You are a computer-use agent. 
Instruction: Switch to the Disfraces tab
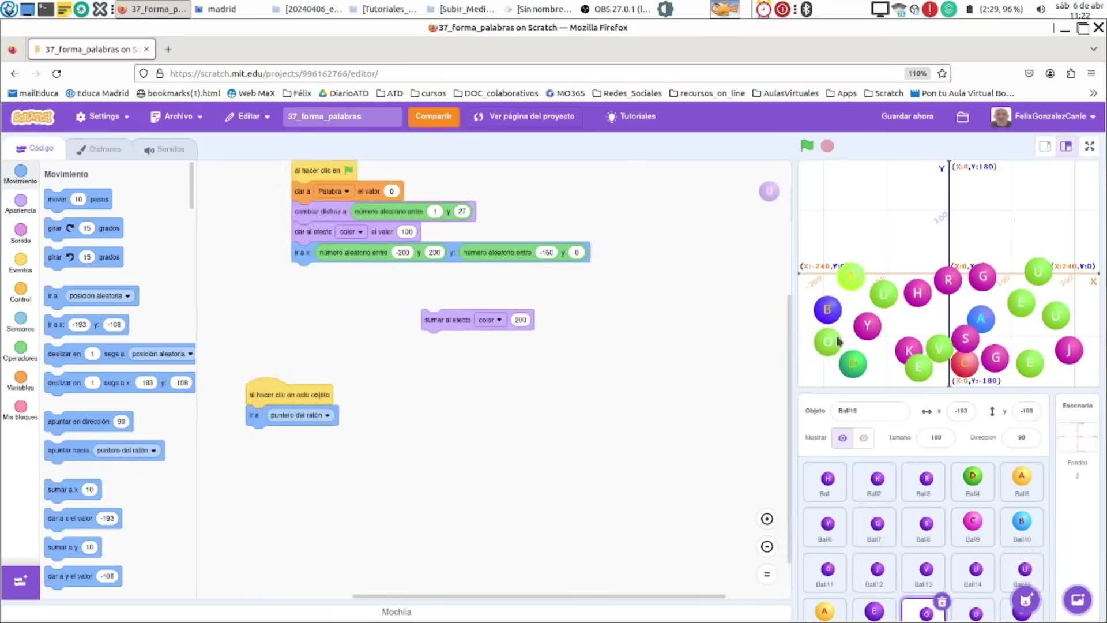coord(99,149)
